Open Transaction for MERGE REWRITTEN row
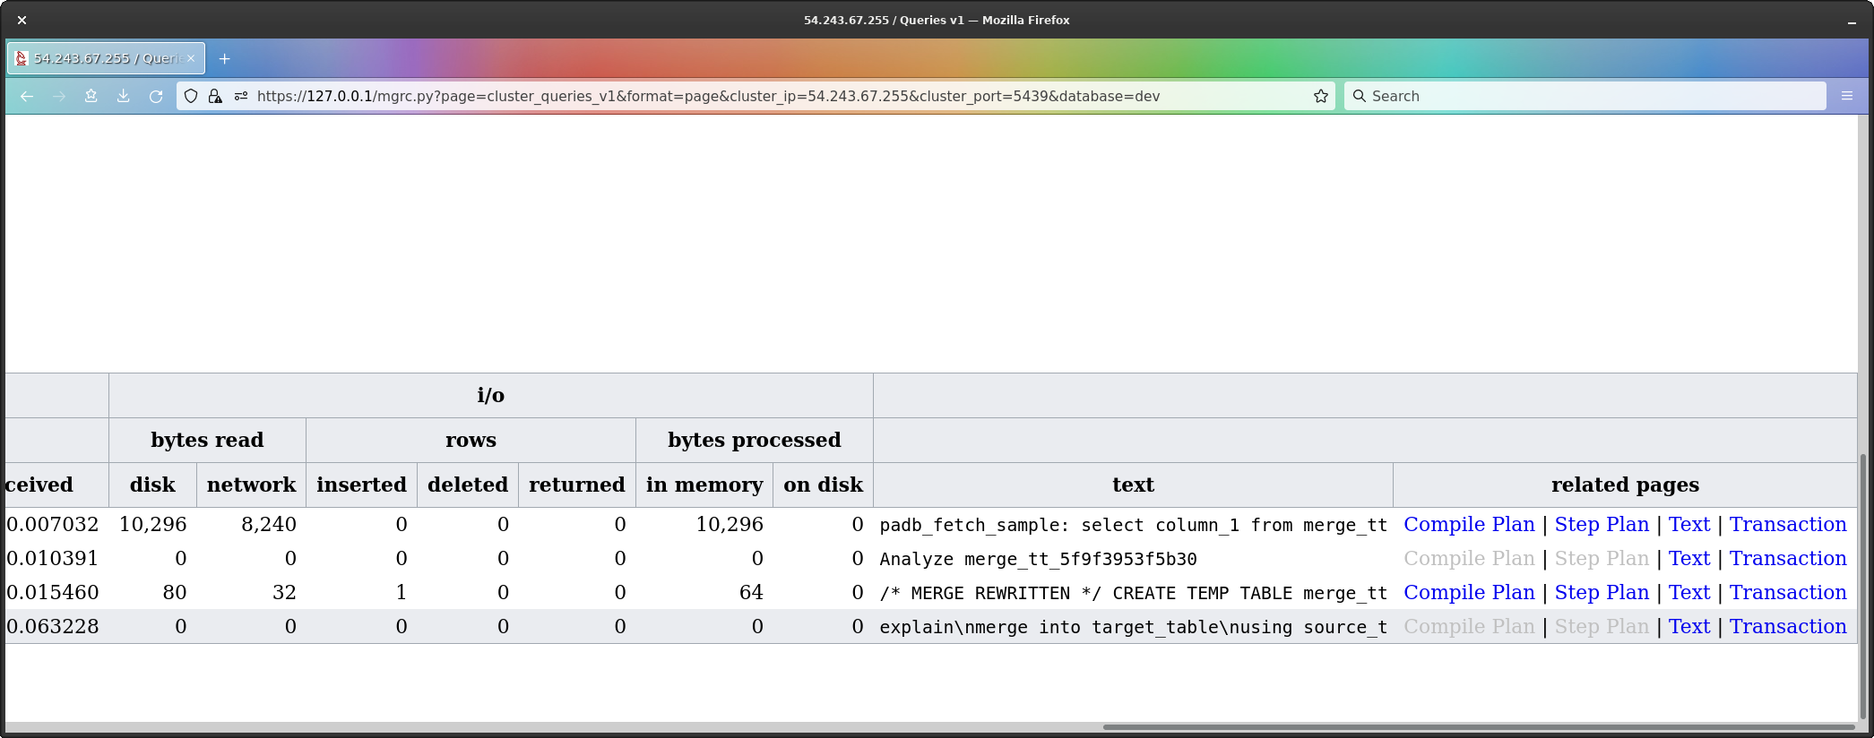The width and height of the screenshot is (1874, 738). point(1788,593)
